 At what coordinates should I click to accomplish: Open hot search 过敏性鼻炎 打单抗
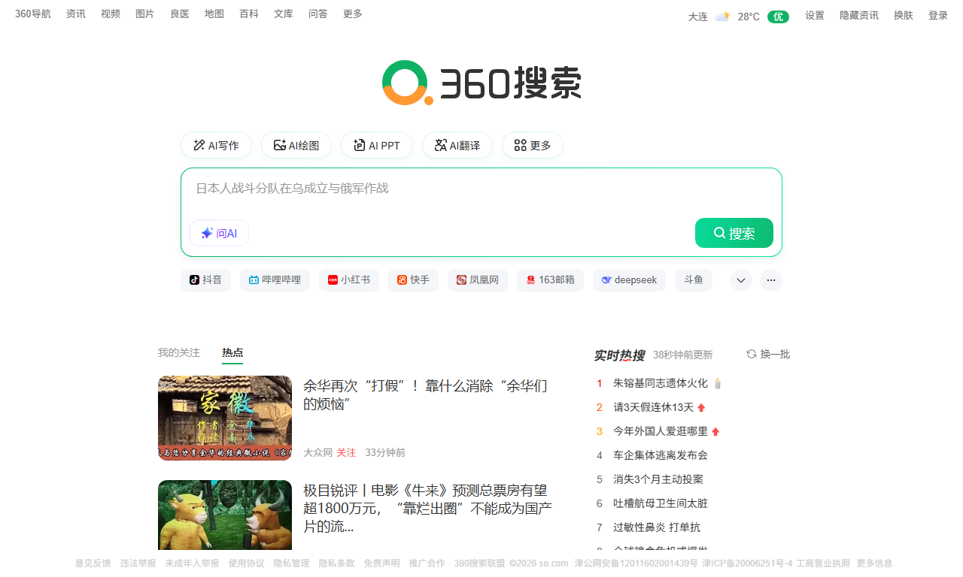(x=657, y=527)
